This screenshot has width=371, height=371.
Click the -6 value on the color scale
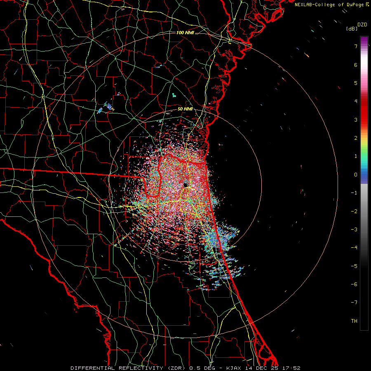coord(354,284)
